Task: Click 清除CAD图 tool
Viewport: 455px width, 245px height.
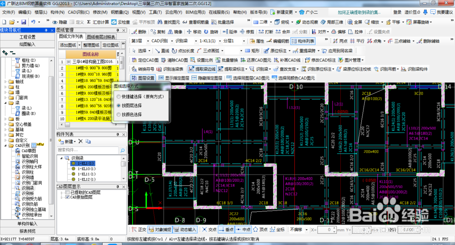Action: (174, 60)
